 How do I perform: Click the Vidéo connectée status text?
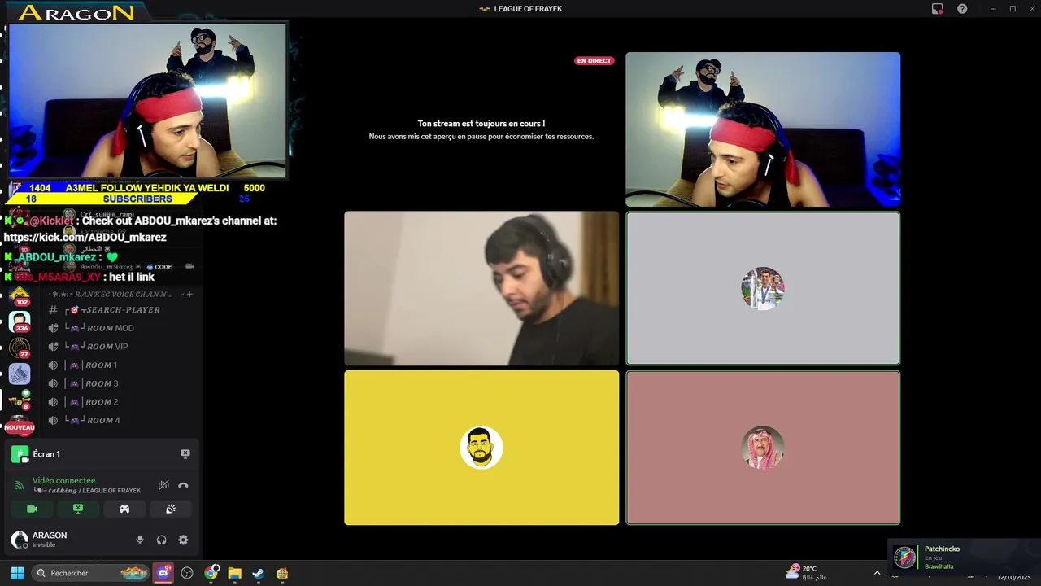[63, 481]
